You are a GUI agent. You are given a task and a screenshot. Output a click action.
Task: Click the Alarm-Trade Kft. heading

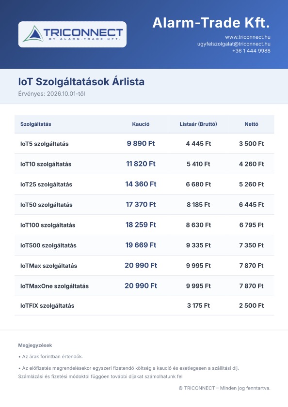(x=211, y=23)
